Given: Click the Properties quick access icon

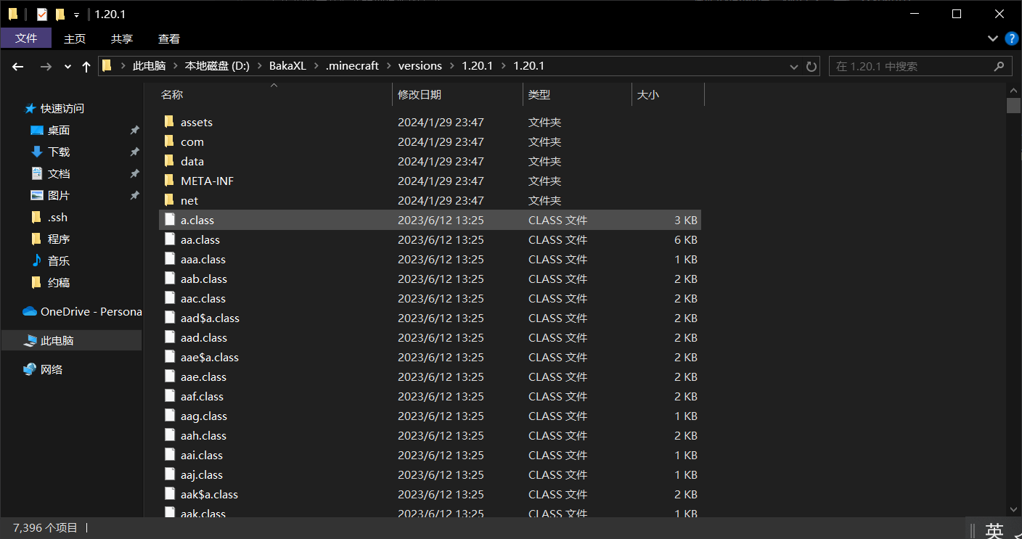Looking at the screenshot, I should click(x=41, y=14).
